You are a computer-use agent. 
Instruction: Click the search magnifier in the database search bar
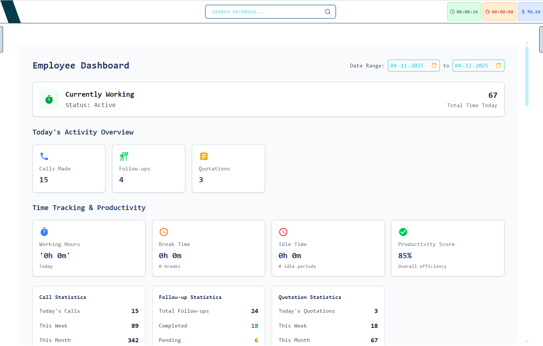327,11
